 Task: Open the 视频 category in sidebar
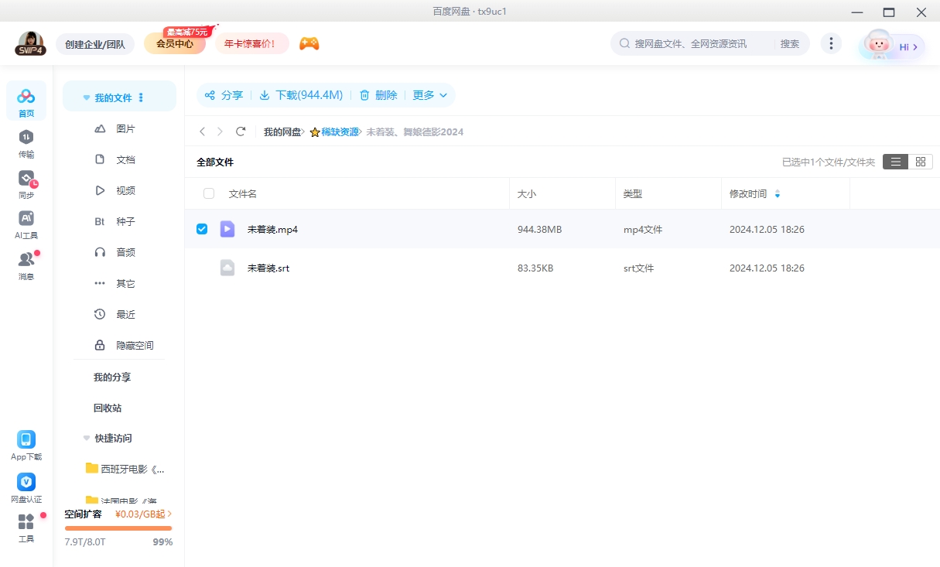125,190
